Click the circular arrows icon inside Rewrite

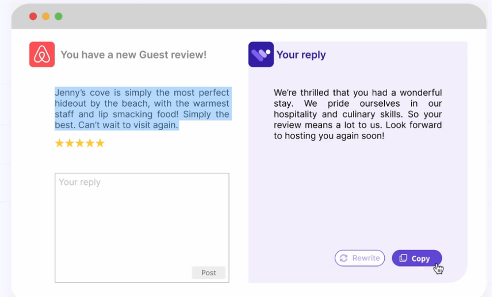tap(344, 258)
